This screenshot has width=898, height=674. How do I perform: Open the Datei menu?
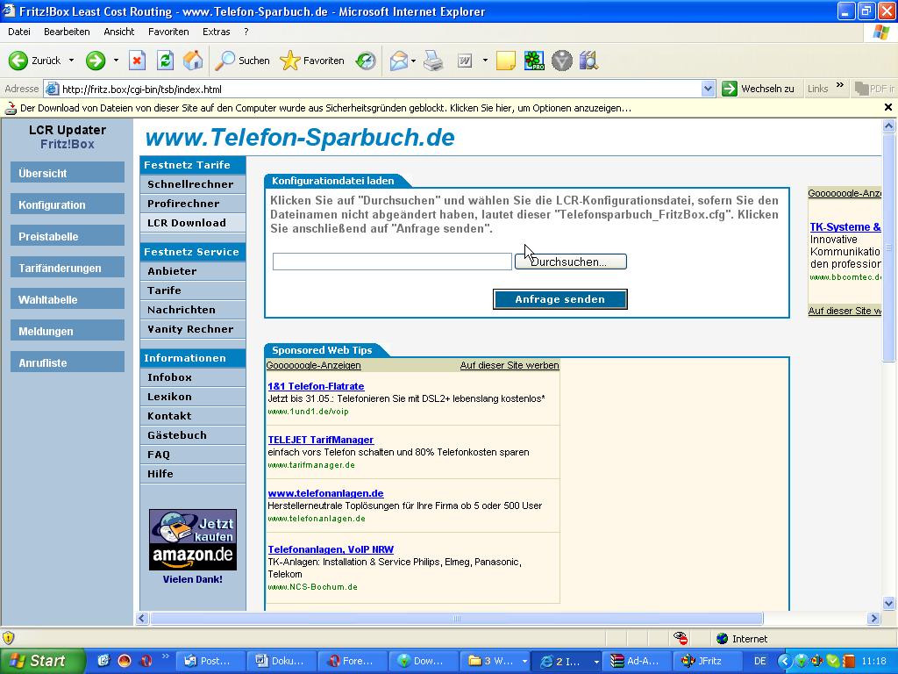[x=19, y=32]
